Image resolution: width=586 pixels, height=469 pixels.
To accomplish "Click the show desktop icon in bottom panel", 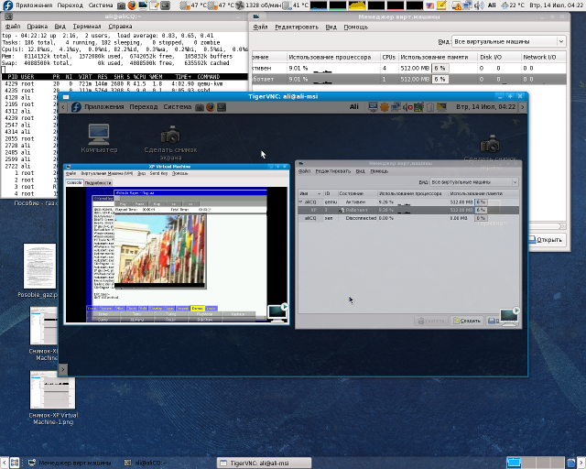I will tap(6, 463).
